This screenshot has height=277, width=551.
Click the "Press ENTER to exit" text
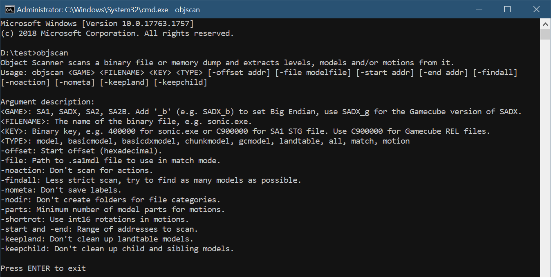point(43,268)
